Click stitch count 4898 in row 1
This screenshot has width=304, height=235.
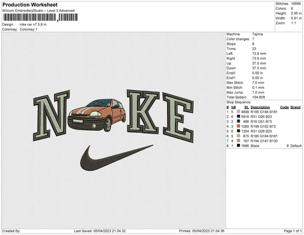click(x=245, y=112)
